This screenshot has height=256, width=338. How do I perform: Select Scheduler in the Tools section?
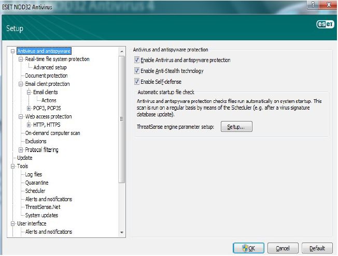(x=35, y=191)
